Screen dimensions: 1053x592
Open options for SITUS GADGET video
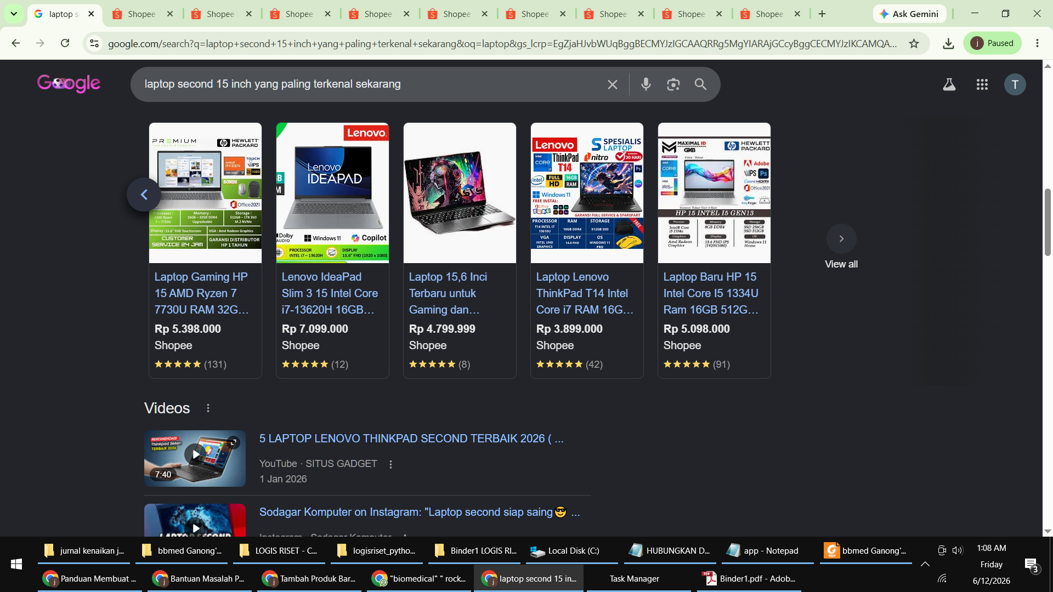click(390, 464)
